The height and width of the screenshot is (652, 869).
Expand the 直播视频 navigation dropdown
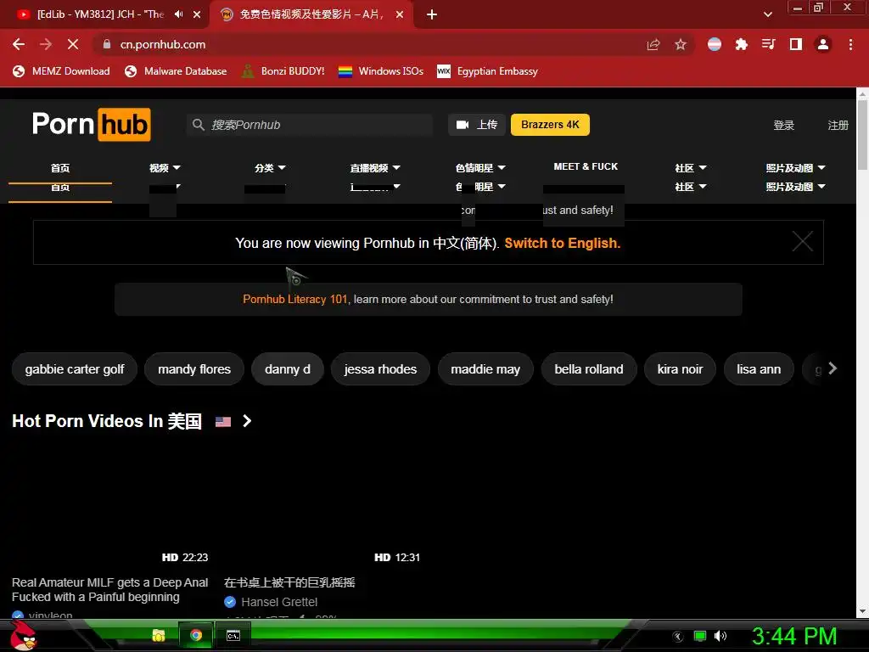click(375, 167)
